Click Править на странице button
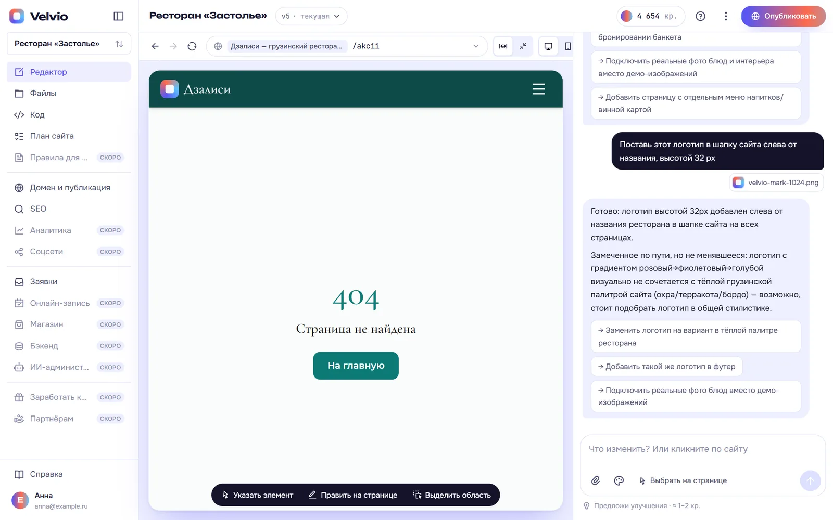Screen dimensions: 833x520 [x=353, y=495]
